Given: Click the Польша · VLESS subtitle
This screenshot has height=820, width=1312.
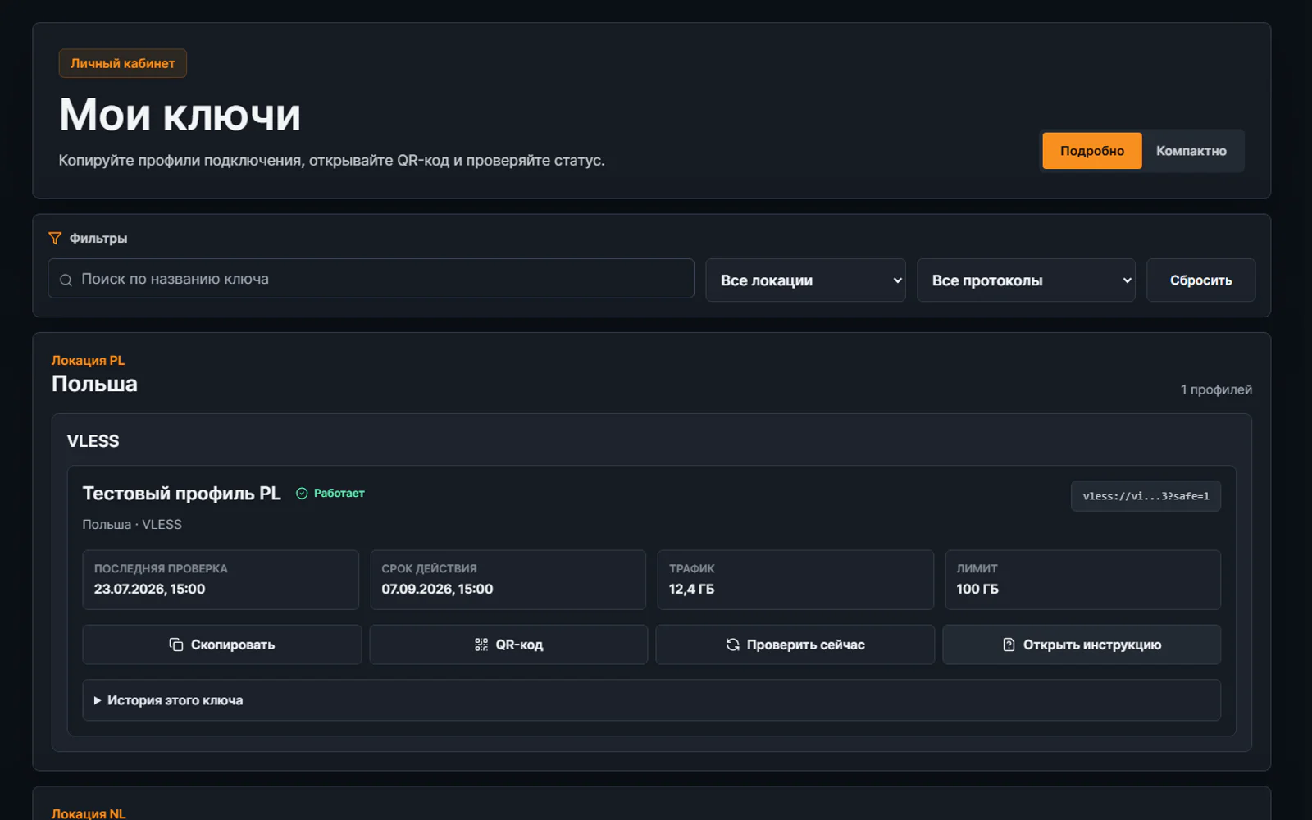Looking at the screenshot, I should pos(132,525).
